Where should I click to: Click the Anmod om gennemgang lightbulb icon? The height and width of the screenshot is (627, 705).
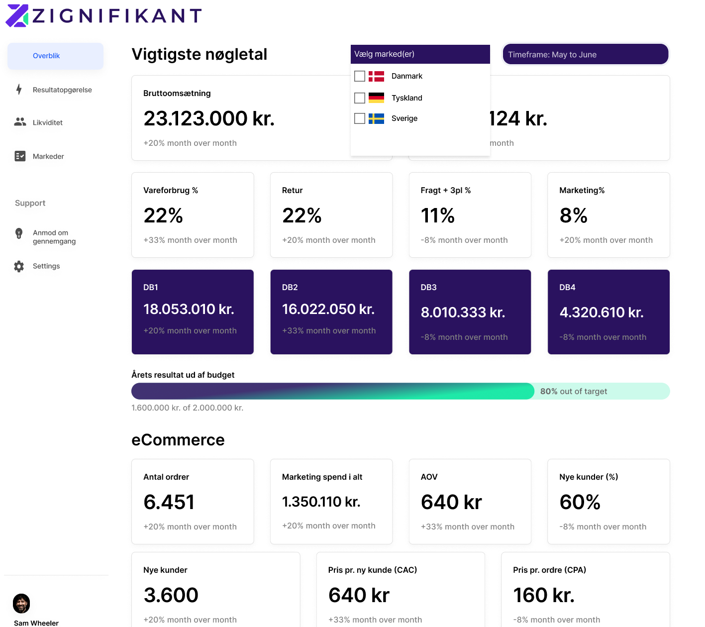click(19, 232)
